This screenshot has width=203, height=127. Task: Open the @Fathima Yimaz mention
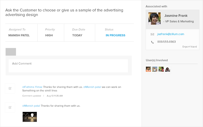point(32,87)
